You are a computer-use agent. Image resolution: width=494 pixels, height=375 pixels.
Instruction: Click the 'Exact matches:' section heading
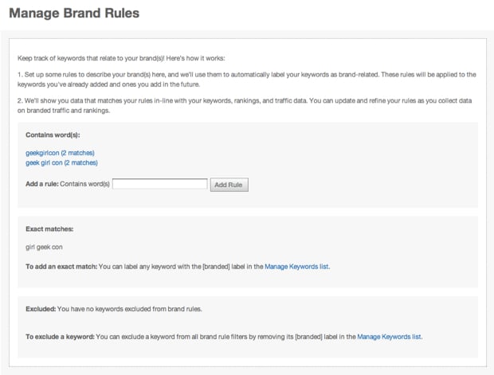tap(49, 229)
